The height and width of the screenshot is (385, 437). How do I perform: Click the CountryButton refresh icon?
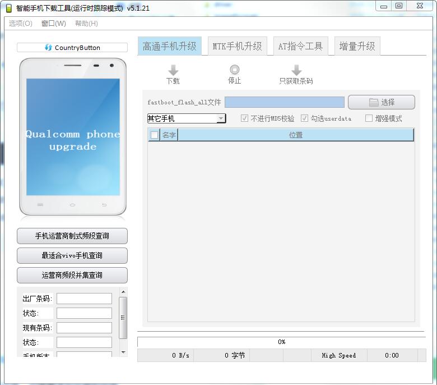pos(49,48)
